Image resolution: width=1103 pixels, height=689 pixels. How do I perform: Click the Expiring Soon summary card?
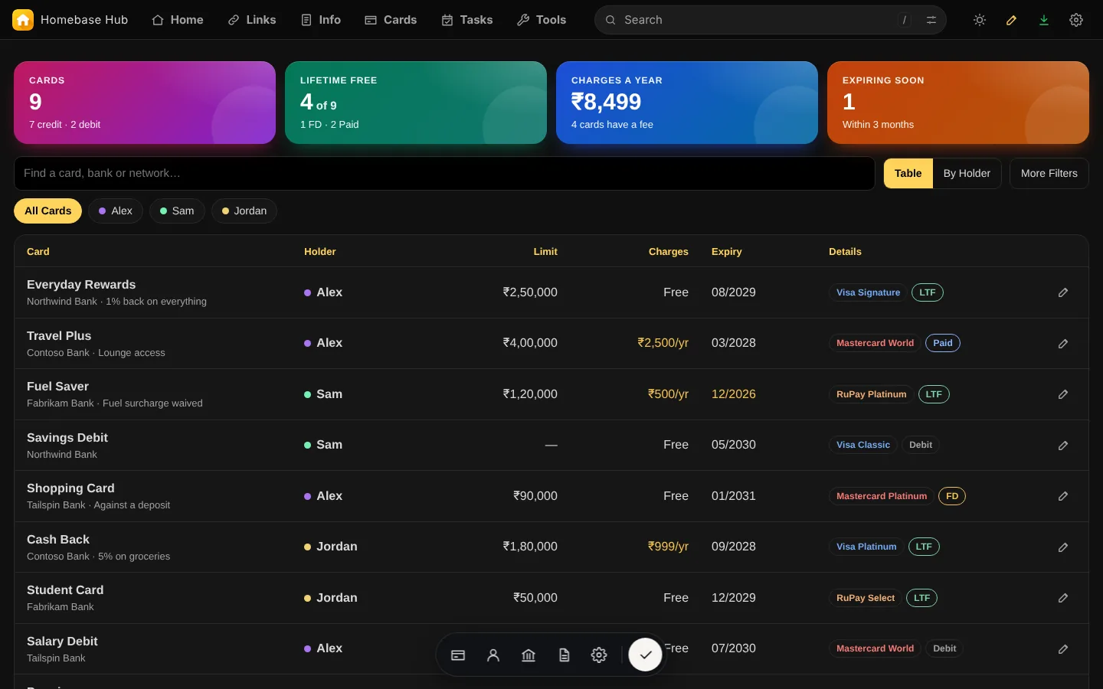pos(958,103)
